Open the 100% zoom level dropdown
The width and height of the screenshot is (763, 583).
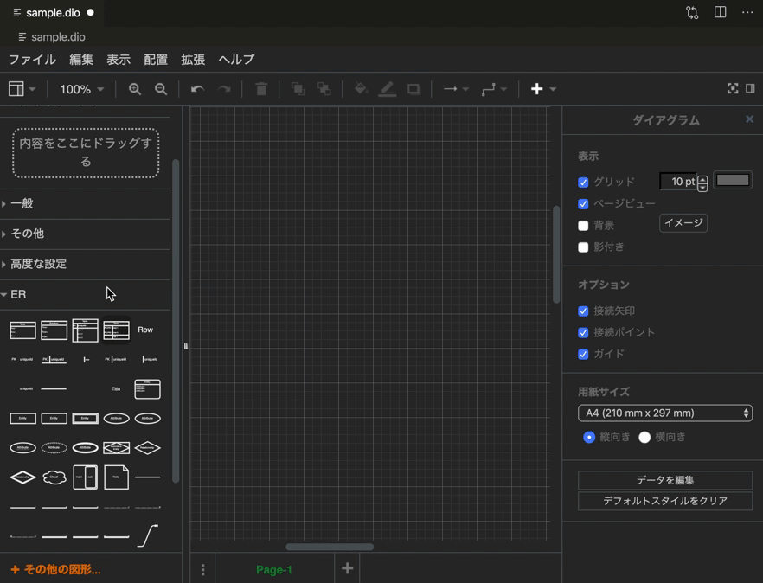click(x=80, y=88)
